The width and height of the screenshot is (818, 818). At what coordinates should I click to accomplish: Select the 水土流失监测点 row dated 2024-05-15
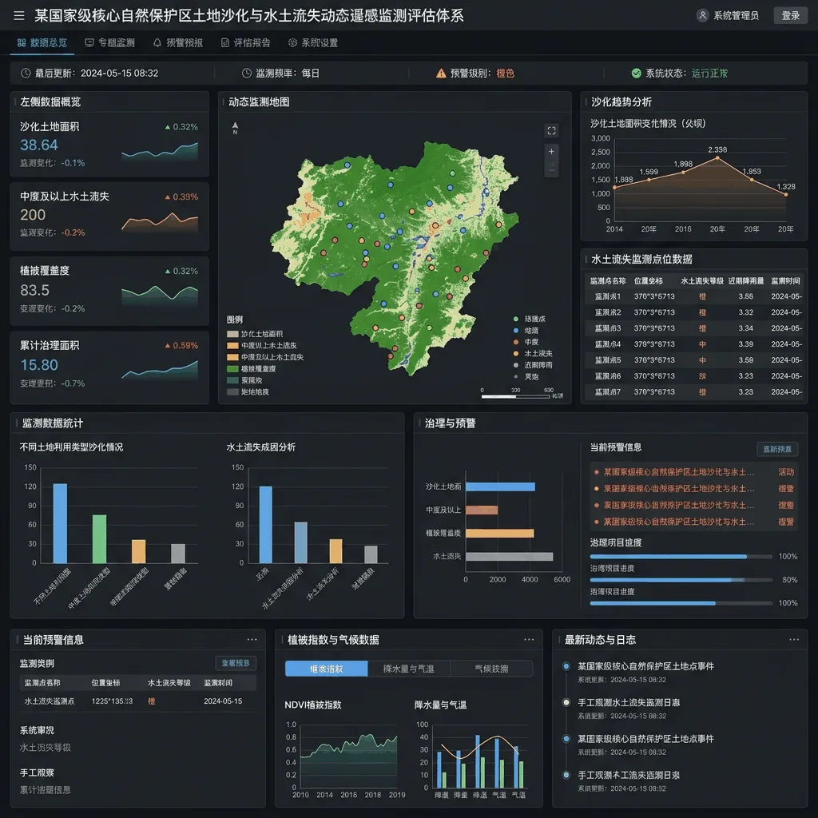(x=137, y=701)
